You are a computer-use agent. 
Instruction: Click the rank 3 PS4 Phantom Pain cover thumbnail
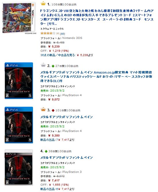(19, 125)
